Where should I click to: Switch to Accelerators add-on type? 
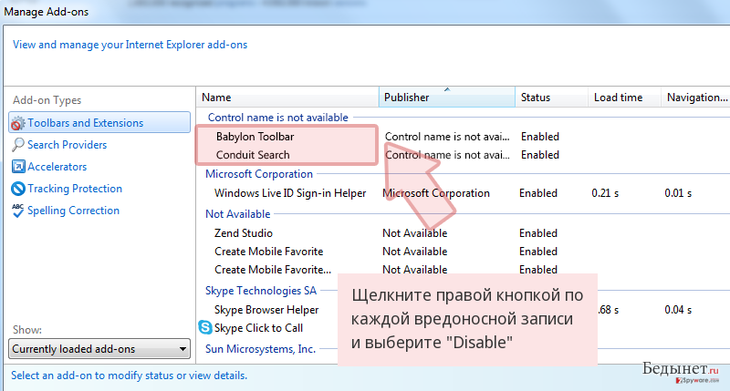pyautogui.click(x=57, y=167)
